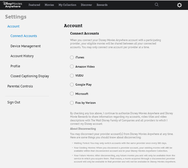Open My Collection in top navigation
Viewport: 188px width, 168px height.
click(67, 5)
